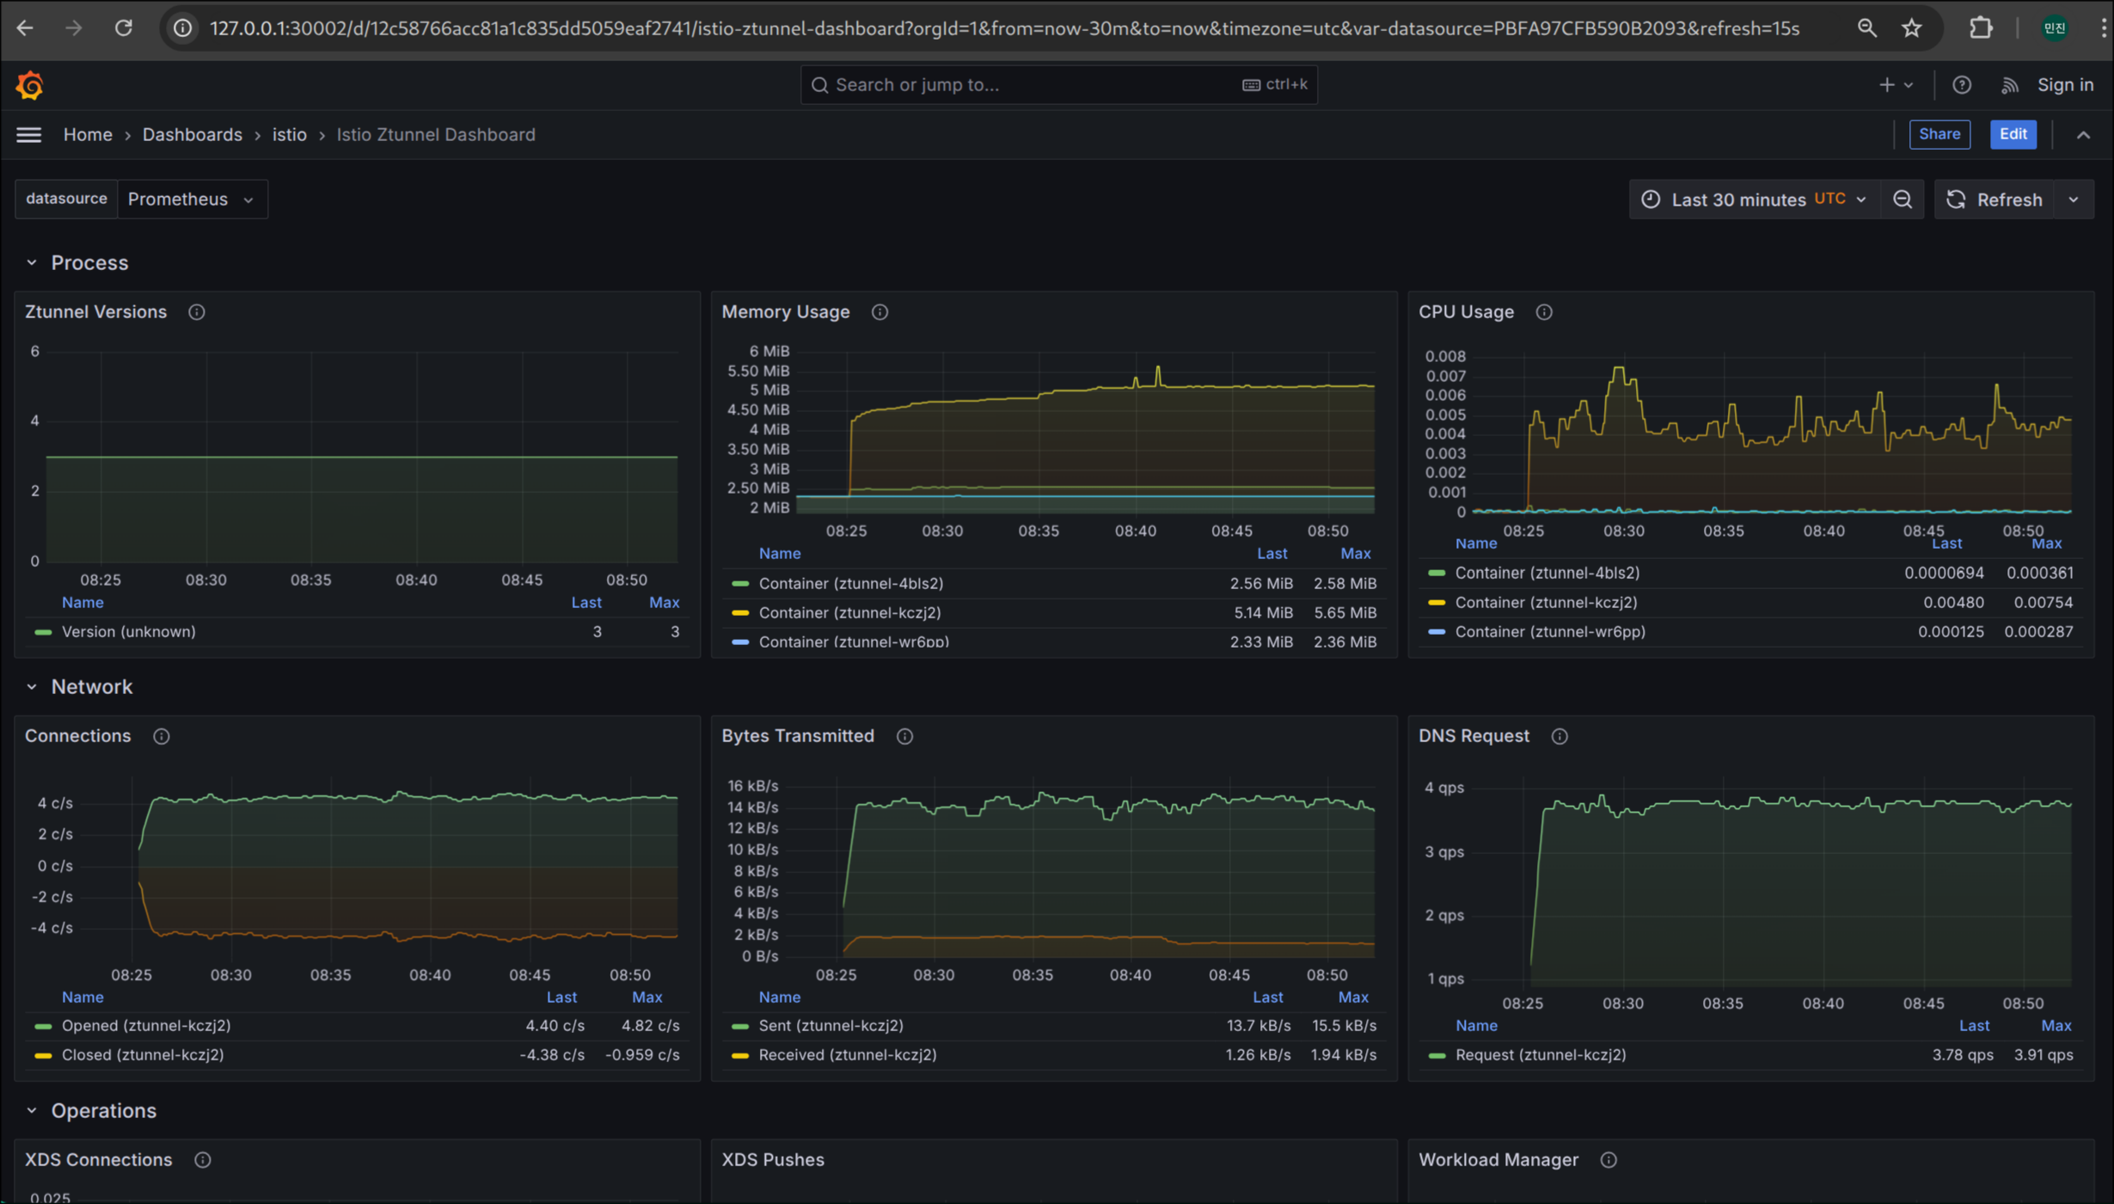Sort Memory Usage legend by Max column

pyautogui.click(x=1355, y=554)
